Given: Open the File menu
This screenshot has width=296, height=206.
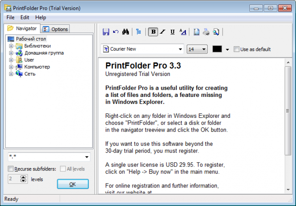Looking at the screenshot, I should pyautogui.click(x=10, y=17).
